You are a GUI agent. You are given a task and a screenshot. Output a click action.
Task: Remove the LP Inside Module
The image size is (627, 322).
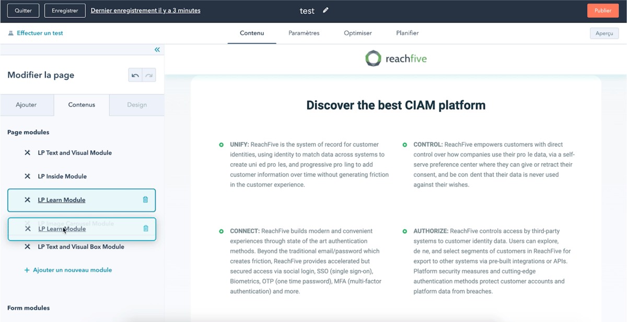27,176
